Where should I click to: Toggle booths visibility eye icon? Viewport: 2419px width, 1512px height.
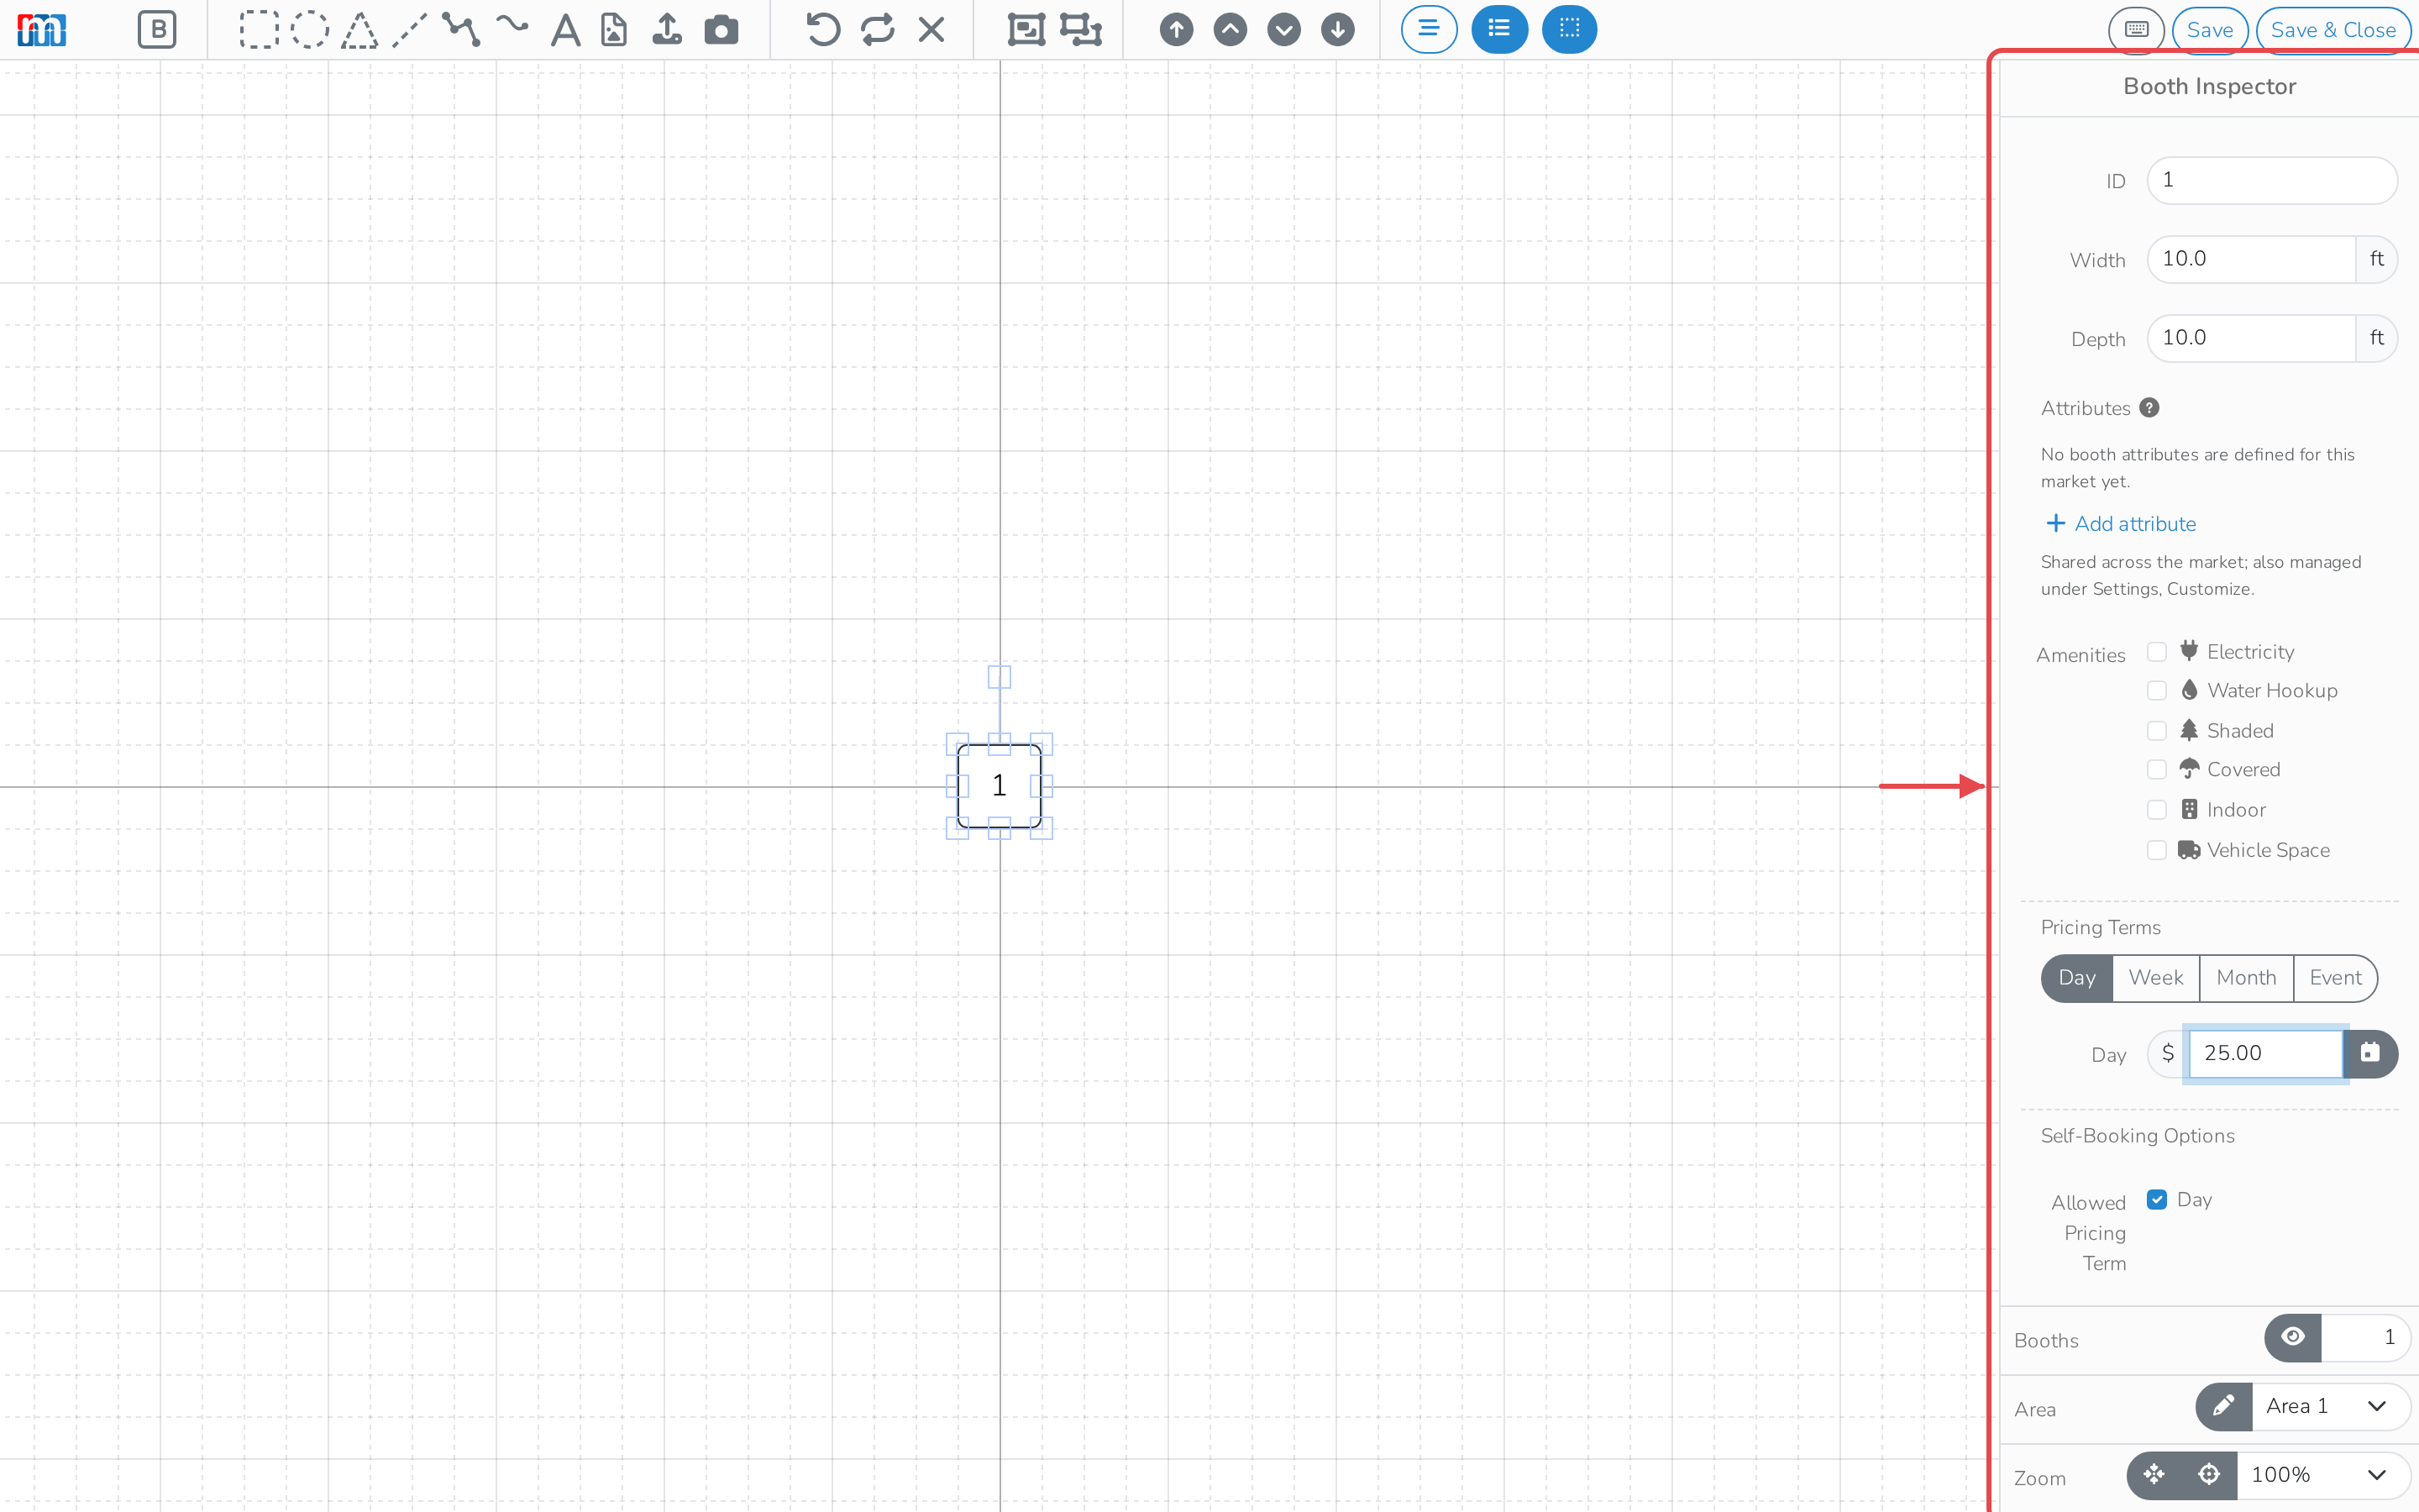coord(2293,1338)
